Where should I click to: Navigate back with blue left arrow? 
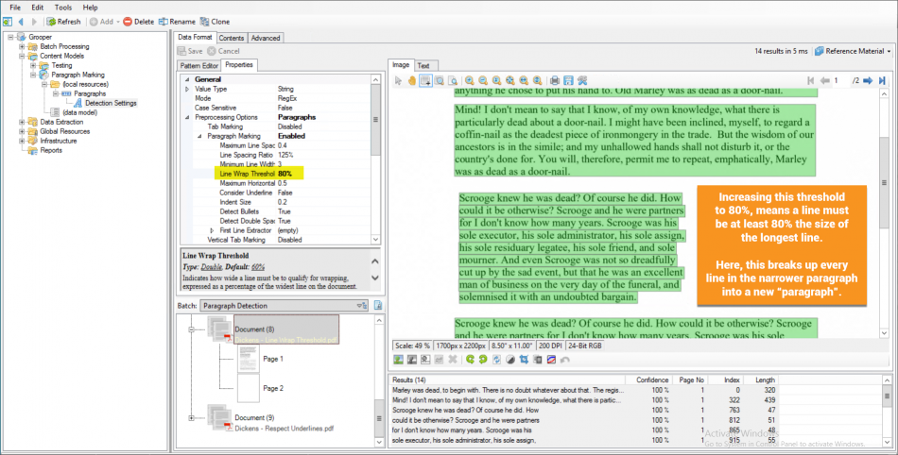21,21
